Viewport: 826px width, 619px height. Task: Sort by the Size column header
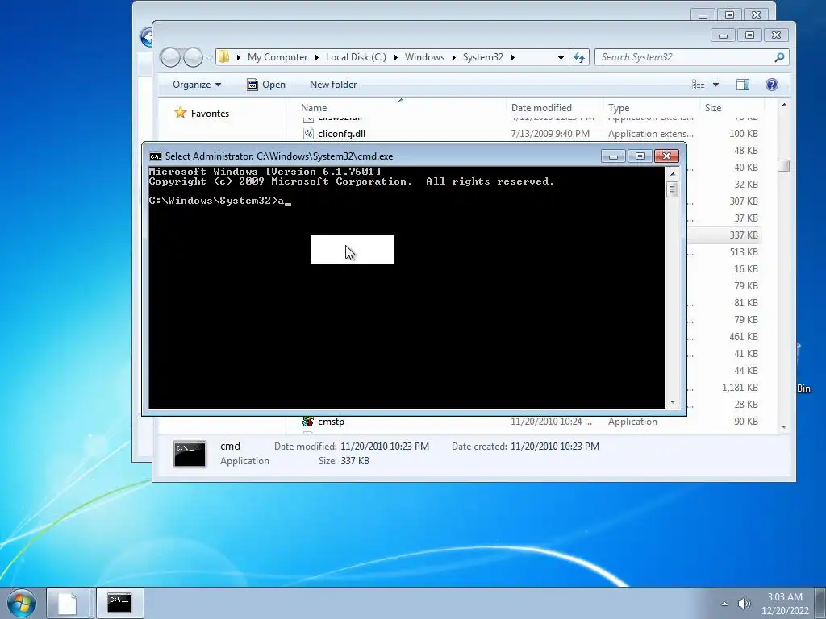(713, 108)
